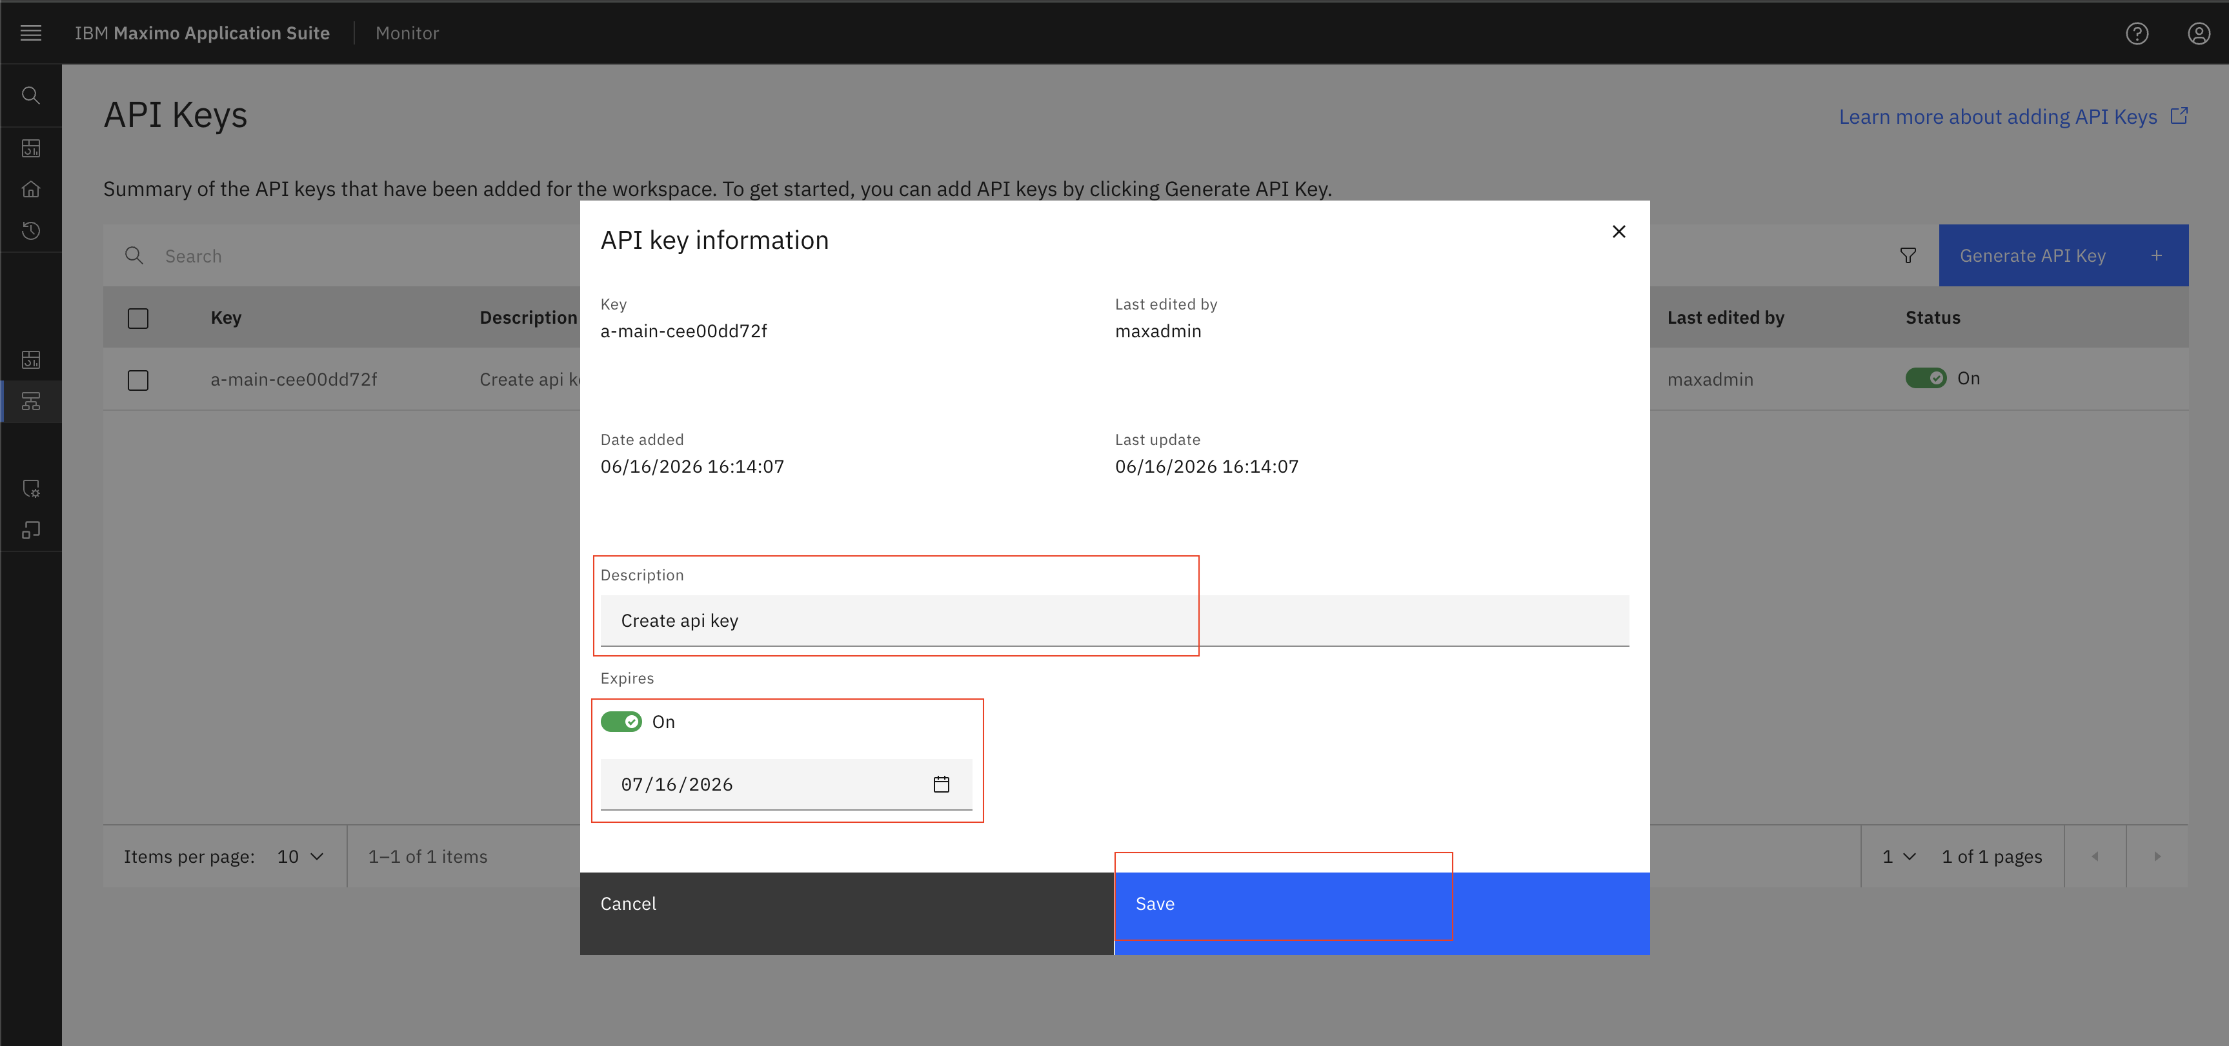
Task: Click the Cancel button
Action: [846, 913]
